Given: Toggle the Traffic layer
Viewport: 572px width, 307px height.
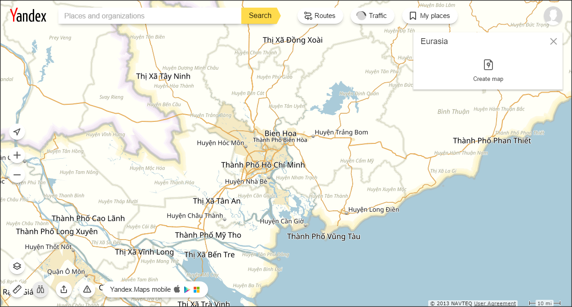Looking at the screenshot, I should pyautogui.click(x=372, y=16).
